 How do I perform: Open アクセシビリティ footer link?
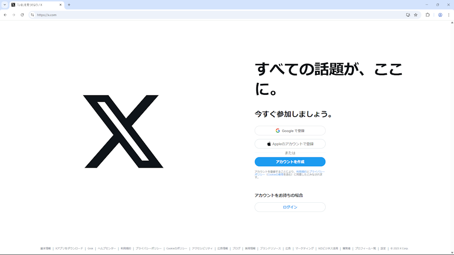click(202, 248)
